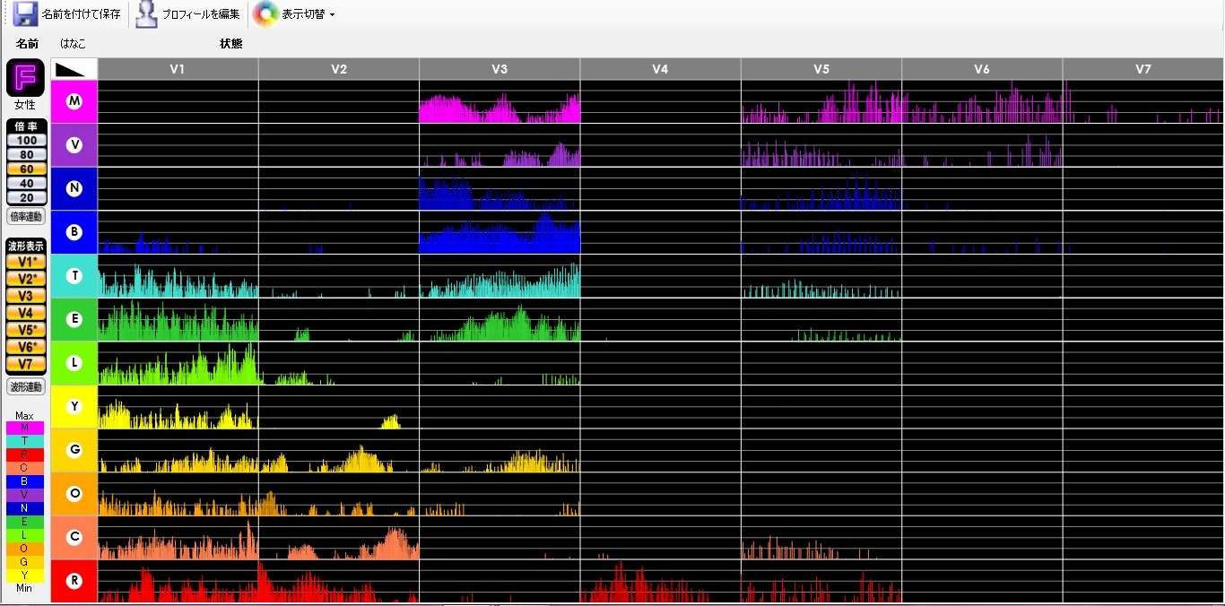Set magnification to 100
The height and width of the screenshot is (606, 1225).
pyautogui.click(x=25, y=141)
